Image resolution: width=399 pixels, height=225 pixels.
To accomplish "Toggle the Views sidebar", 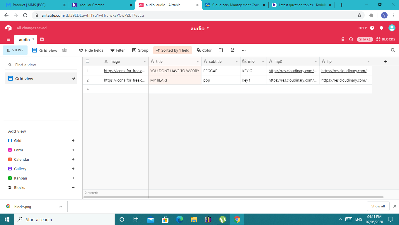I will coord(15,50).
